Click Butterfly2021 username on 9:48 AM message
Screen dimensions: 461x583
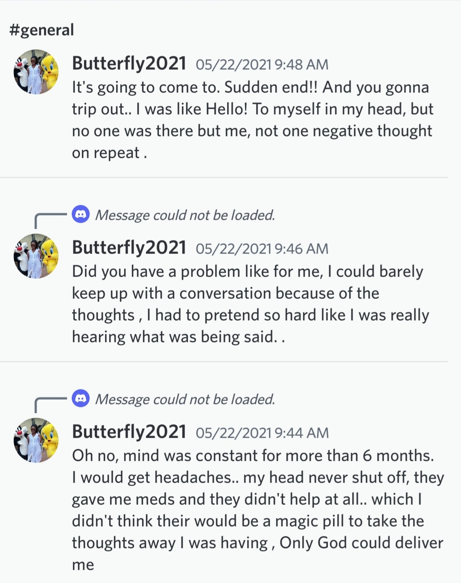tap(129, 64)
